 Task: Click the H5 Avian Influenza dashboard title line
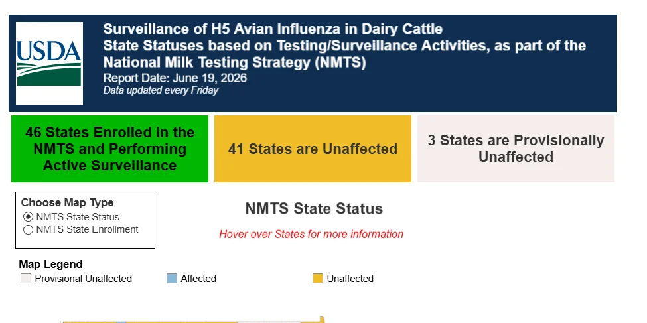pos(273,29)
